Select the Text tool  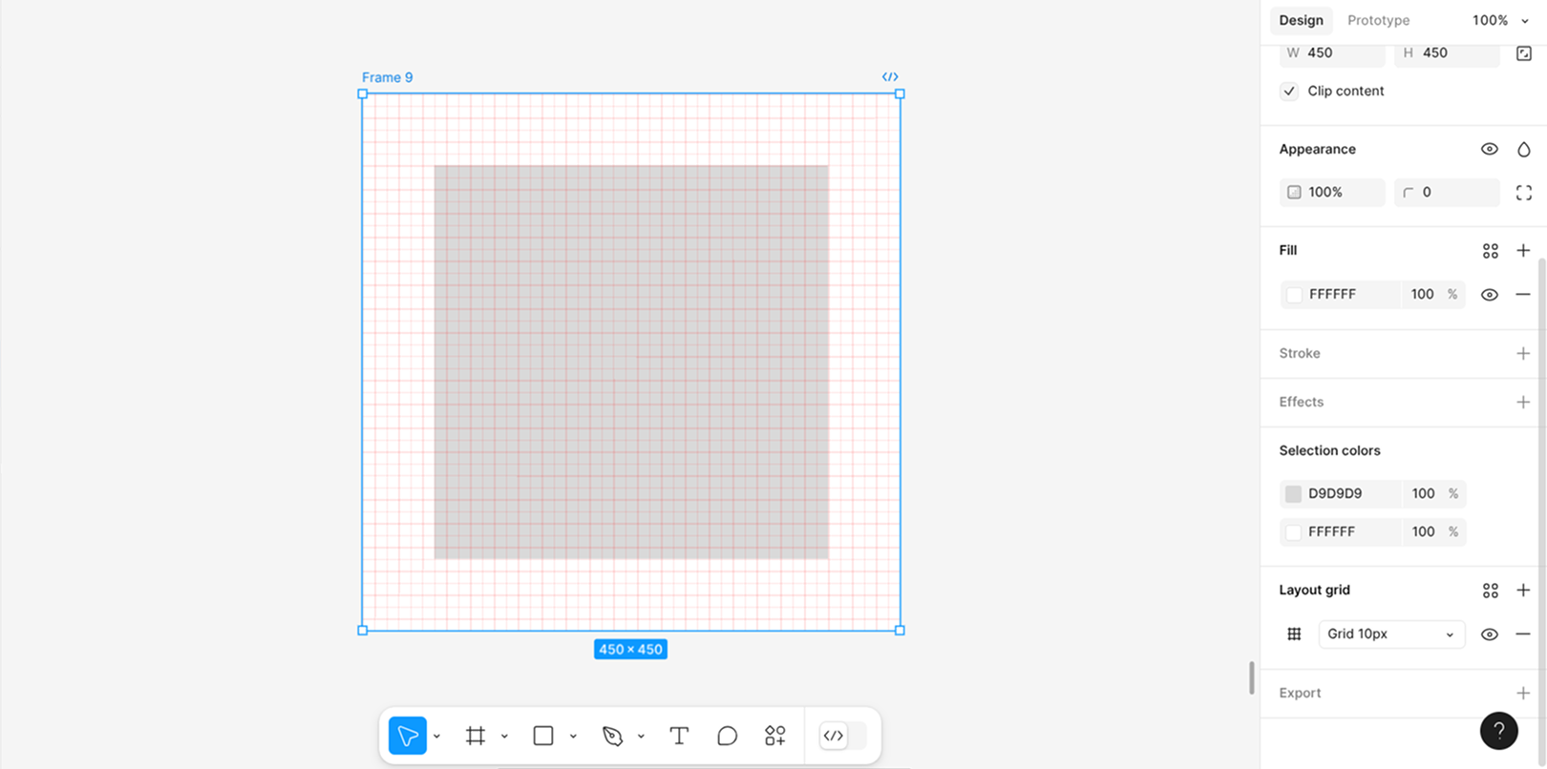coord(679,736)
